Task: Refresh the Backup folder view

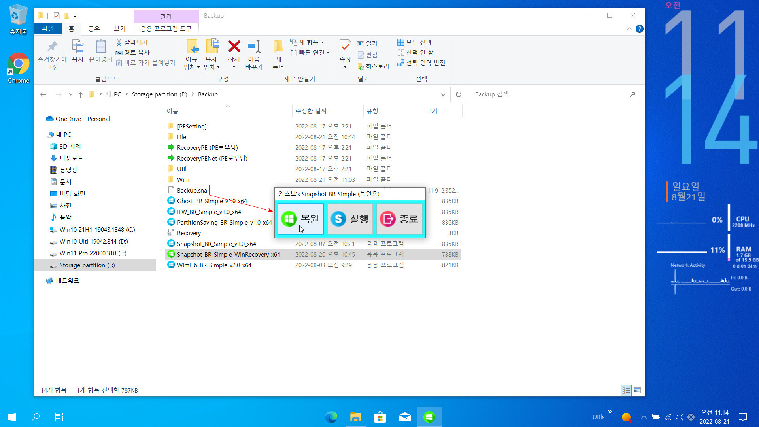Action: pyautogui.click(x=459, y=94)
